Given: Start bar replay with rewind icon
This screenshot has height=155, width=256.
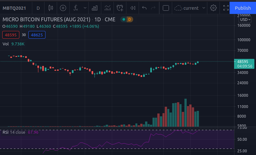Looking at the screenshot, I should [x=132, y=8].
